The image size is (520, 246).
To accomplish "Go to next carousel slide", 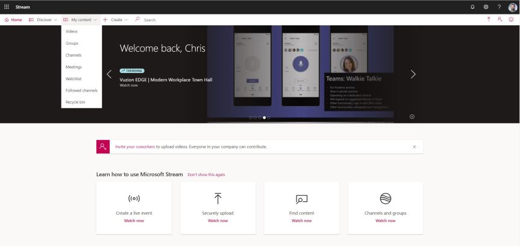I will pos(413,74).
